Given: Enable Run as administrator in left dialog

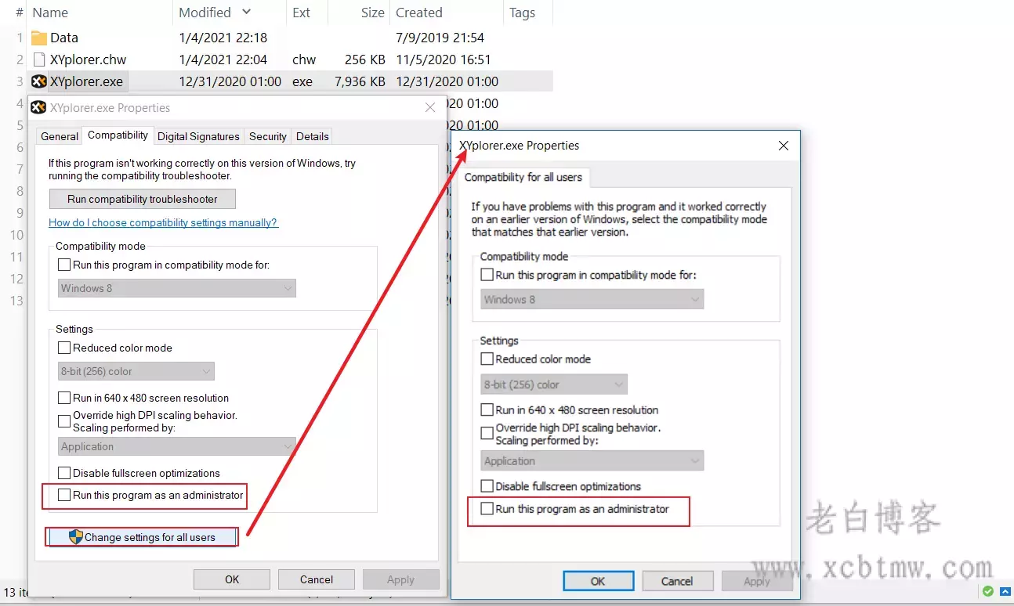Looking at the screenshot, I should click(x=64, y=495).
